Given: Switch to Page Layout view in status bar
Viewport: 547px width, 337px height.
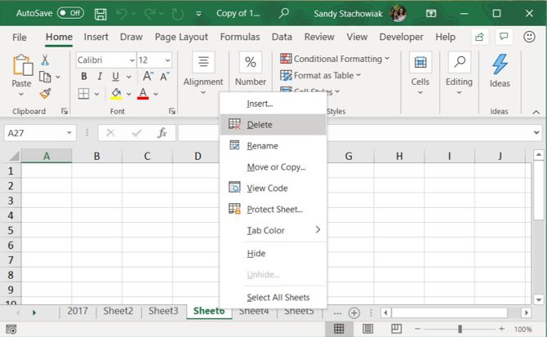Looking at the screenshot, I should click(367, 329).
